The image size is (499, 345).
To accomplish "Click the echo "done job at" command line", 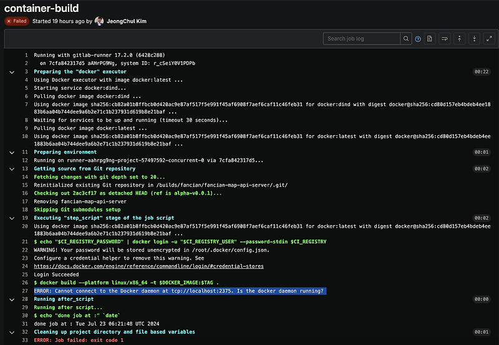I will [77, 316].
